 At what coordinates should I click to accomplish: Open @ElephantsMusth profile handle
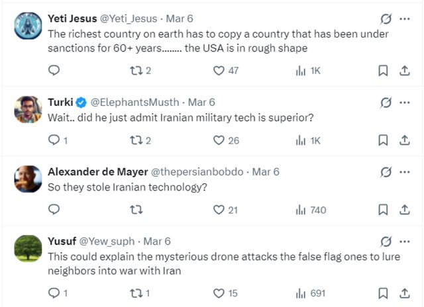click(x=134, y=103)
